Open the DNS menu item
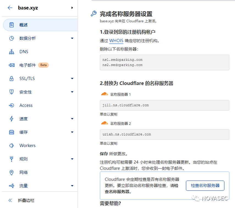This screenshot has height=208, width=235. coord(24,52)
